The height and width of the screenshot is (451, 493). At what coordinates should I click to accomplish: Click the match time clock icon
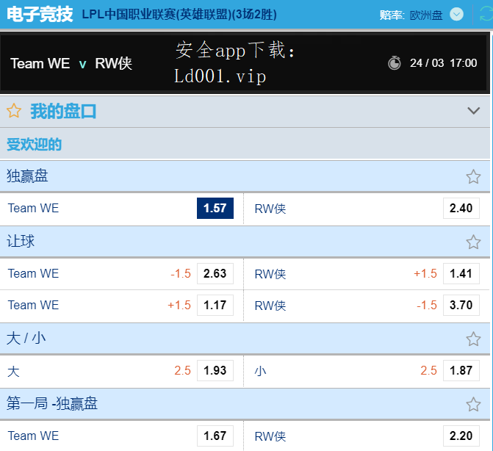(395, 63)
